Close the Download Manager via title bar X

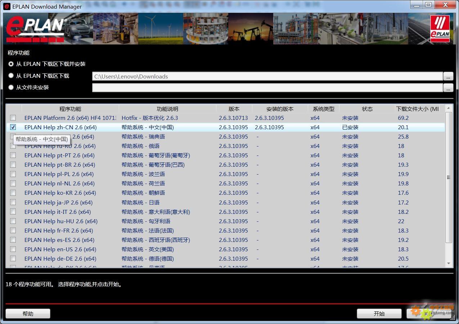tap(445, 5)
